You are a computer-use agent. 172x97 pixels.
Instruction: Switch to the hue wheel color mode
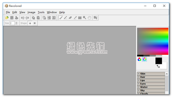[x=144, y=59]
